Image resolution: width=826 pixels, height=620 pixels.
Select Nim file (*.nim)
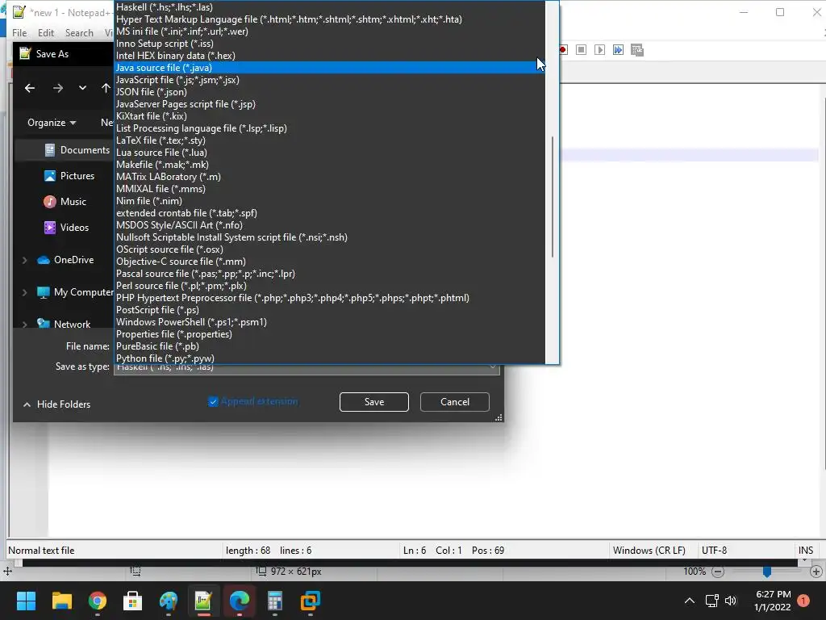pyautogui.click(x=330, y=201)
